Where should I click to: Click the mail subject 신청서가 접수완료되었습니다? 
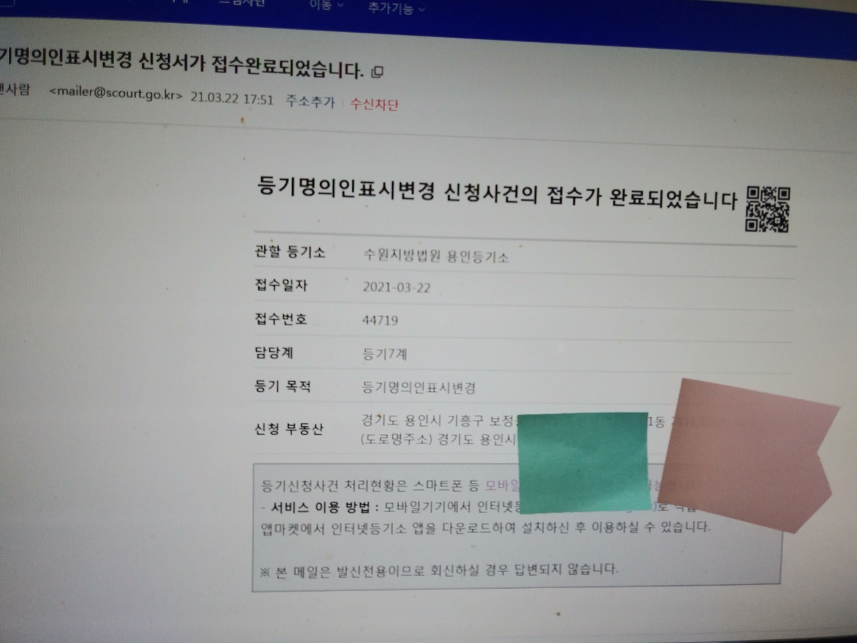coord(251,65)
